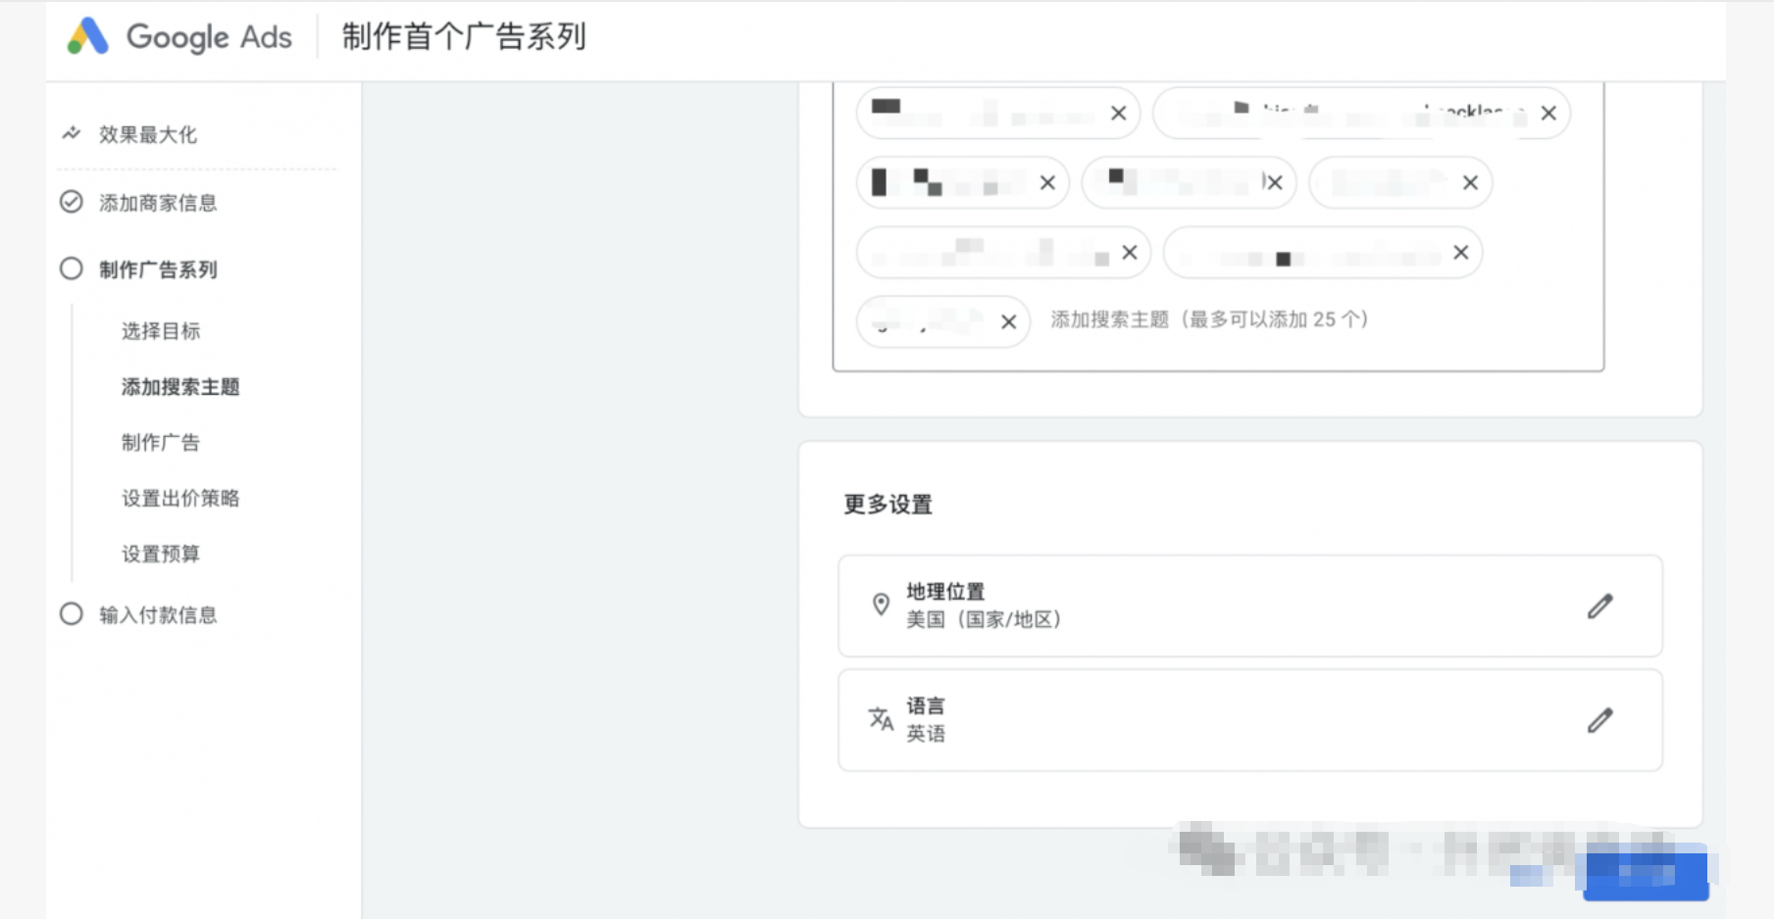Remove the top-right search theme chip

coord(1548,114)
